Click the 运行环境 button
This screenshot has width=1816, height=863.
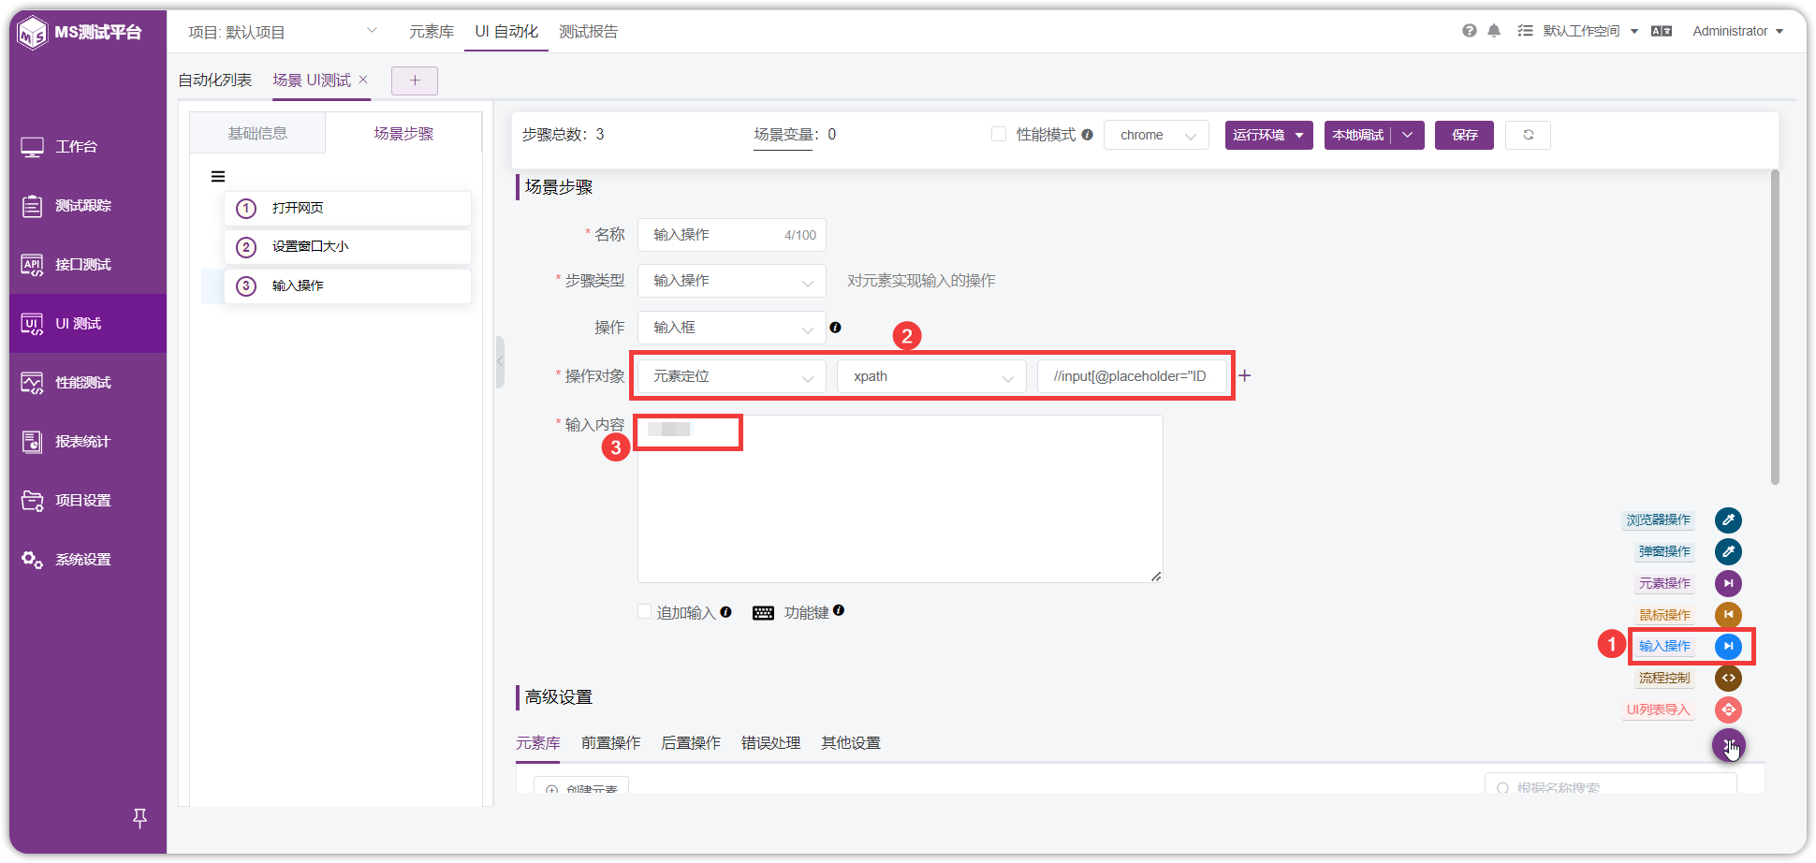pyautogui.click(x=1268, y=135)
